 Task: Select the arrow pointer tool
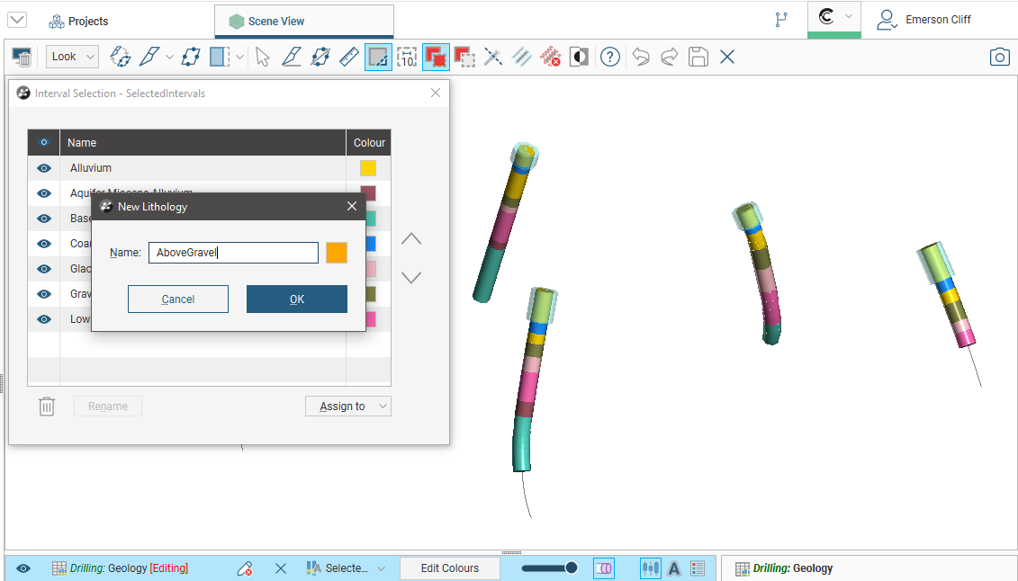coord(262,58)
